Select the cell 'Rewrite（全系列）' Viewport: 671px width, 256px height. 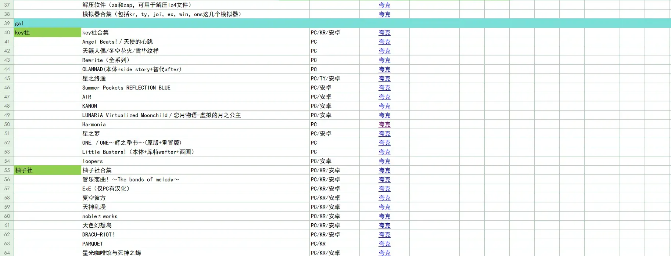pos(195,60)
